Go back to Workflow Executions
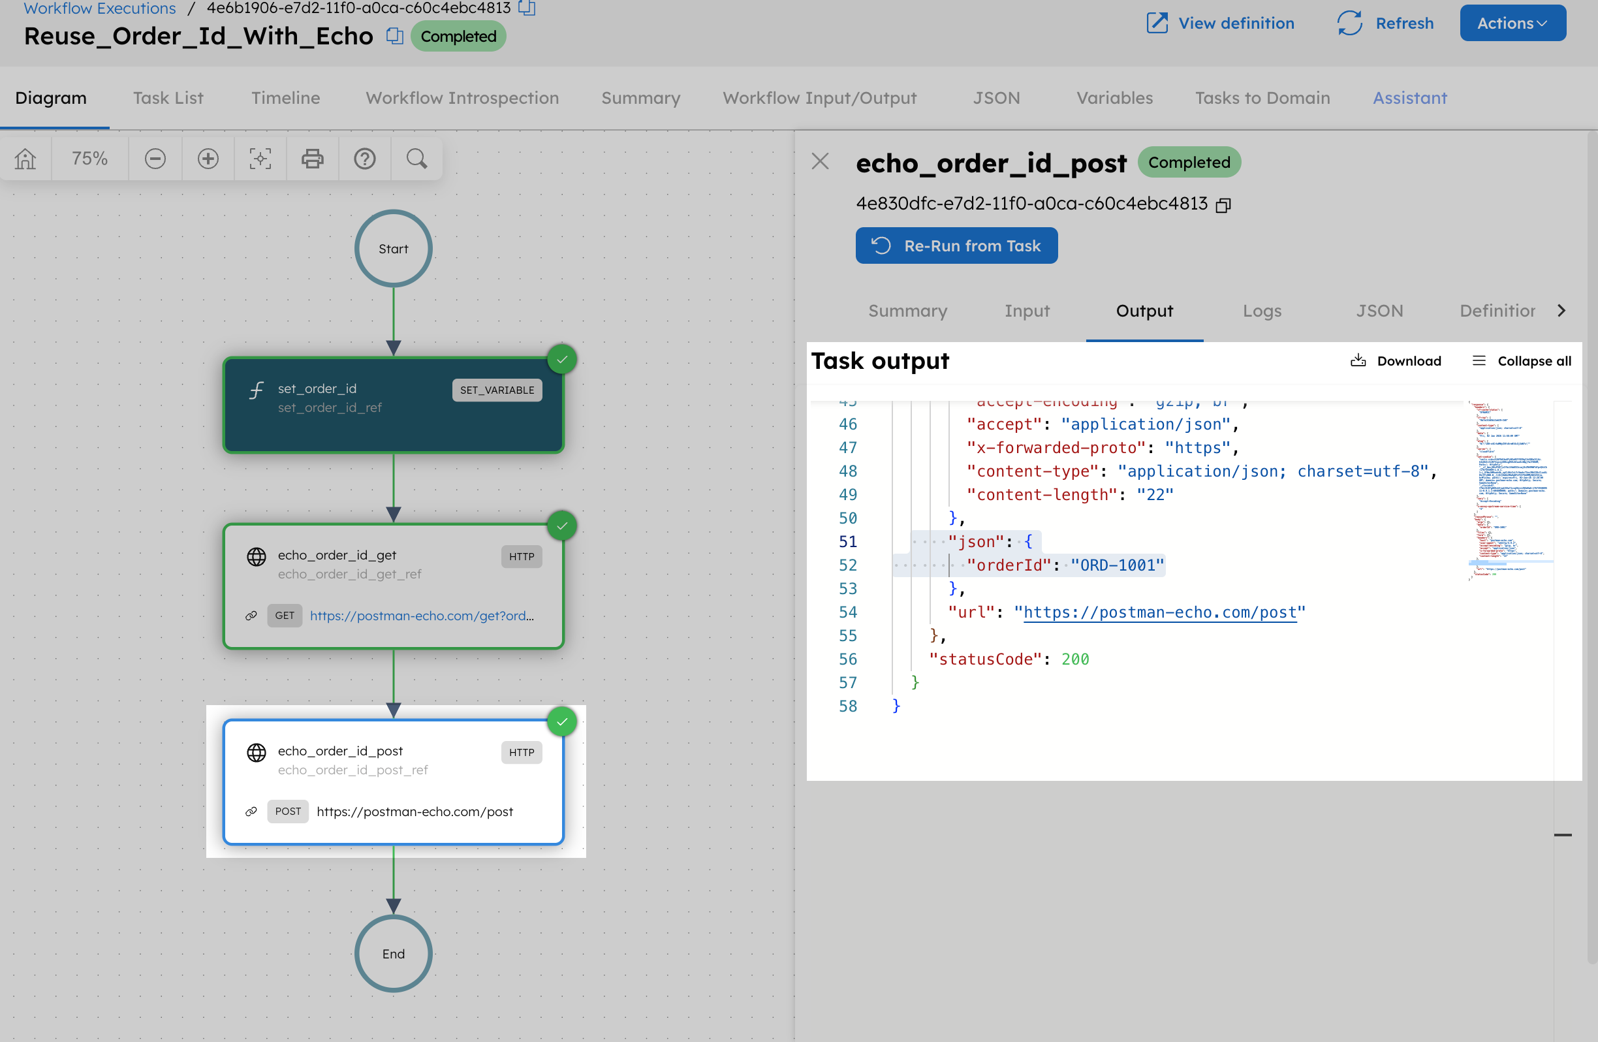This screenshot has height=1042, width=1598. 99,8
